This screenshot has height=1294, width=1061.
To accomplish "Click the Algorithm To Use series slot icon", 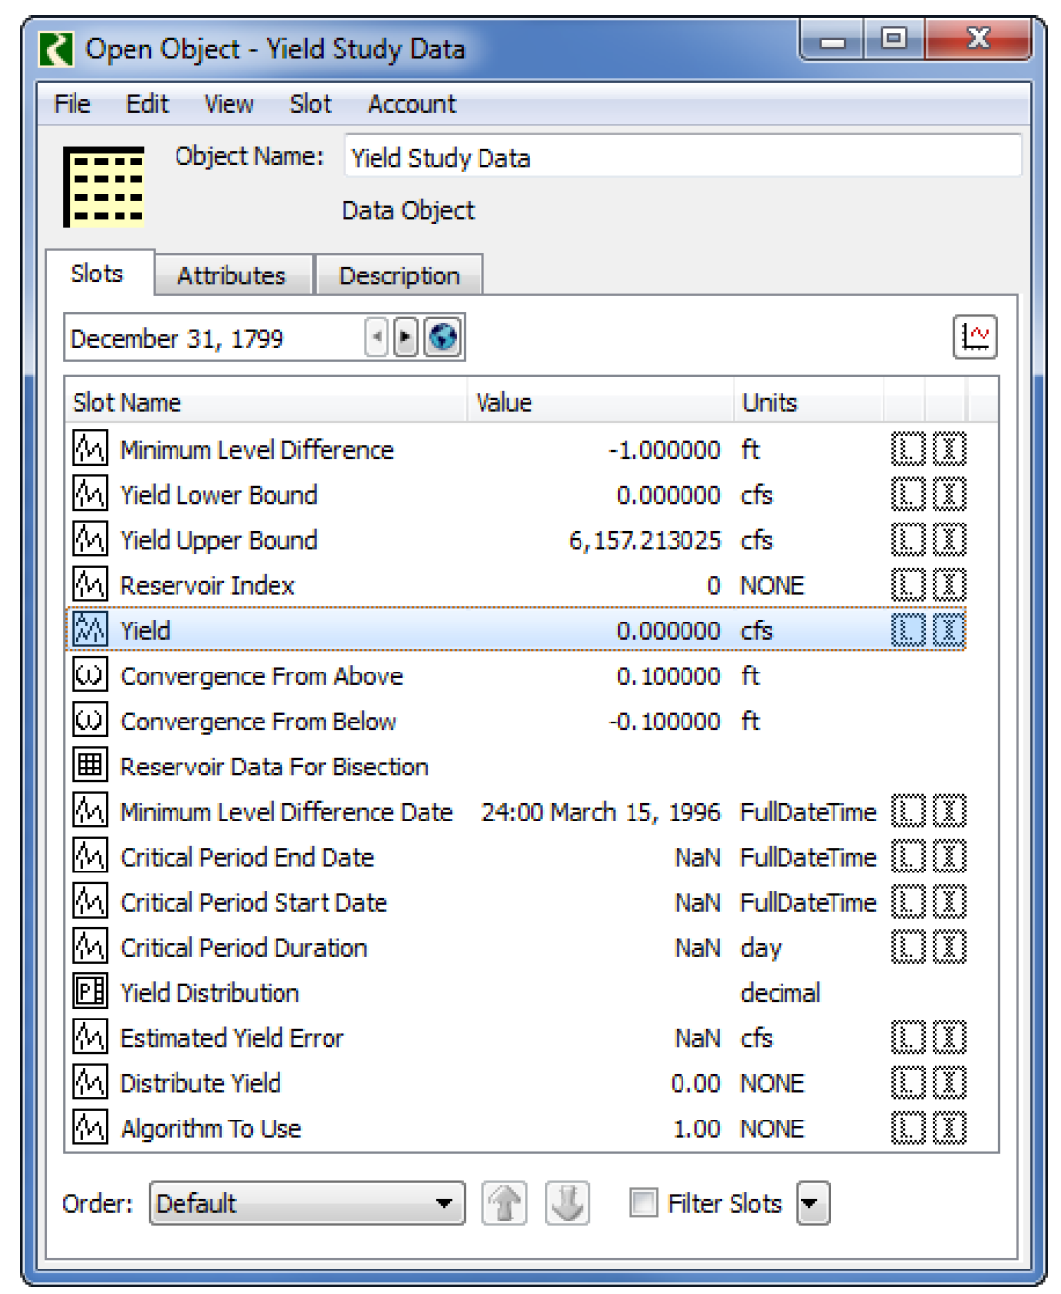I will (x=90, y=1127).
